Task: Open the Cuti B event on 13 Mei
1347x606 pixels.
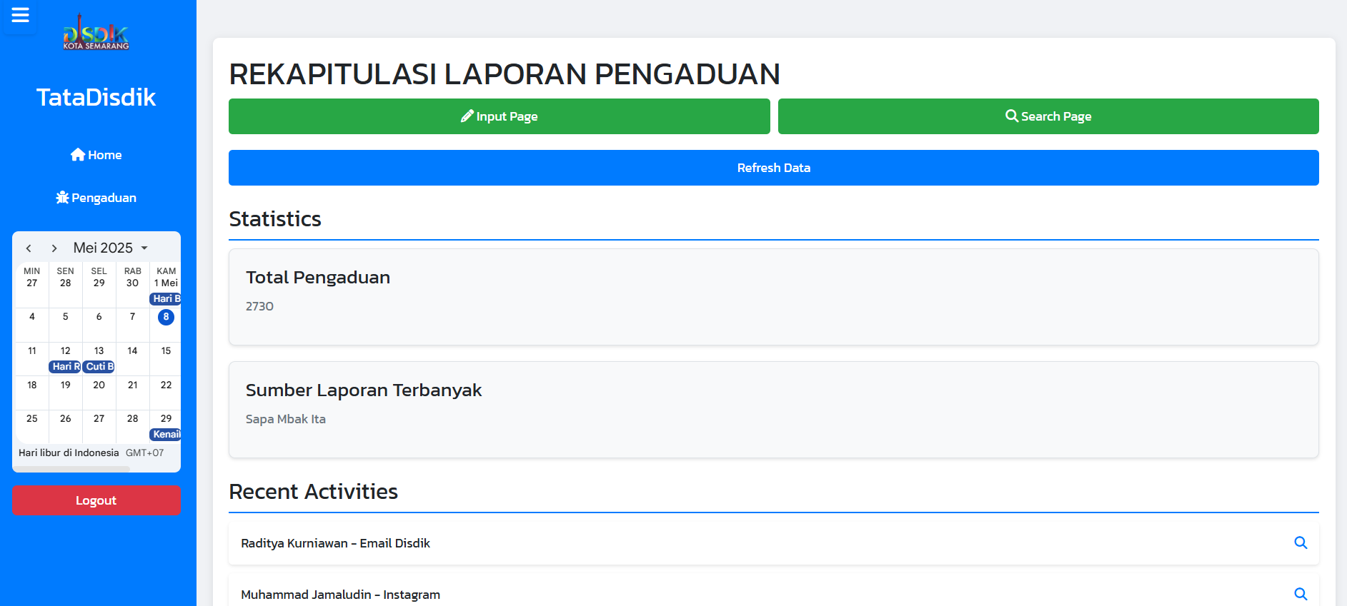Action: (99, 366)
